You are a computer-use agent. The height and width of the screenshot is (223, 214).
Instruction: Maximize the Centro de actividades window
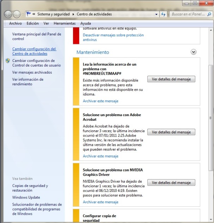tap(195, 3)
